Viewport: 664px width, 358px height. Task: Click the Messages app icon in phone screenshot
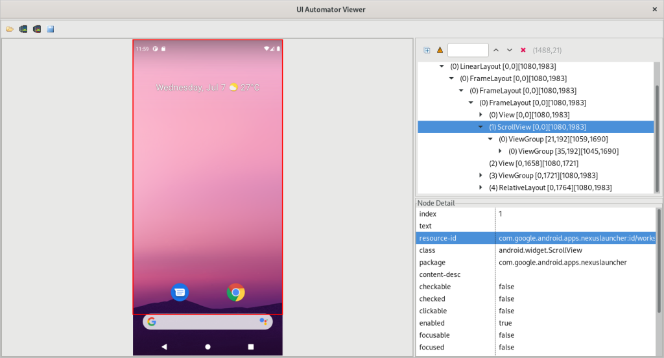180,292
